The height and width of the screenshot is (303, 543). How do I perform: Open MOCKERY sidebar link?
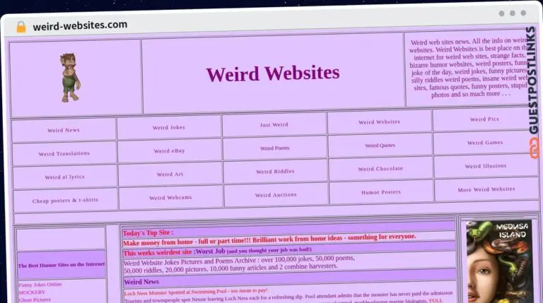tap(33, 292)
